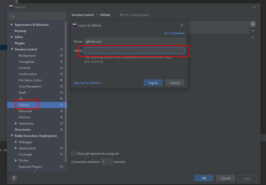Screen dimensions: 266x185
Task: Click the Token input field
Action: click(x=135, y=51)
